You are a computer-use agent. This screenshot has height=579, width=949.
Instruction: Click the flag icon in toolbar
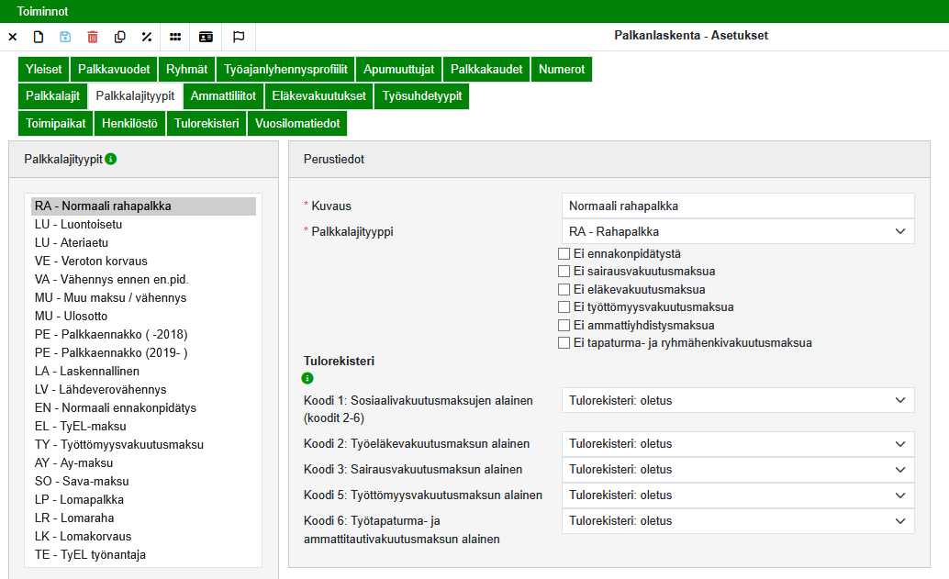tap(239, 37)
